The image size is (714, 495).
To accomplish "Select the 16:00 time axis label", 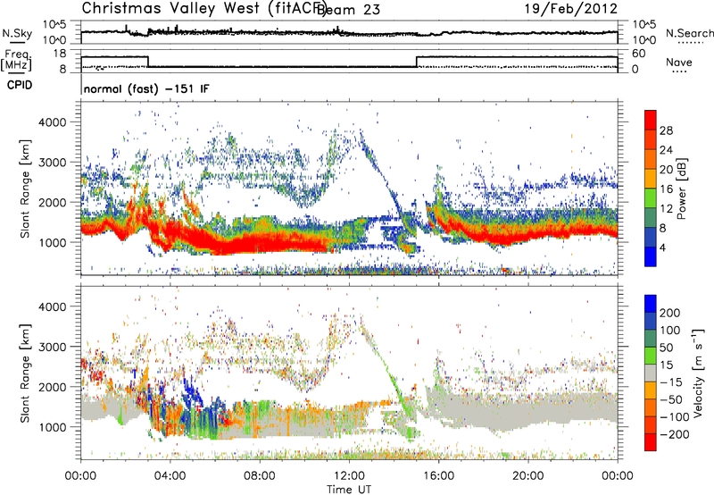I will click(x=438, y=476).
